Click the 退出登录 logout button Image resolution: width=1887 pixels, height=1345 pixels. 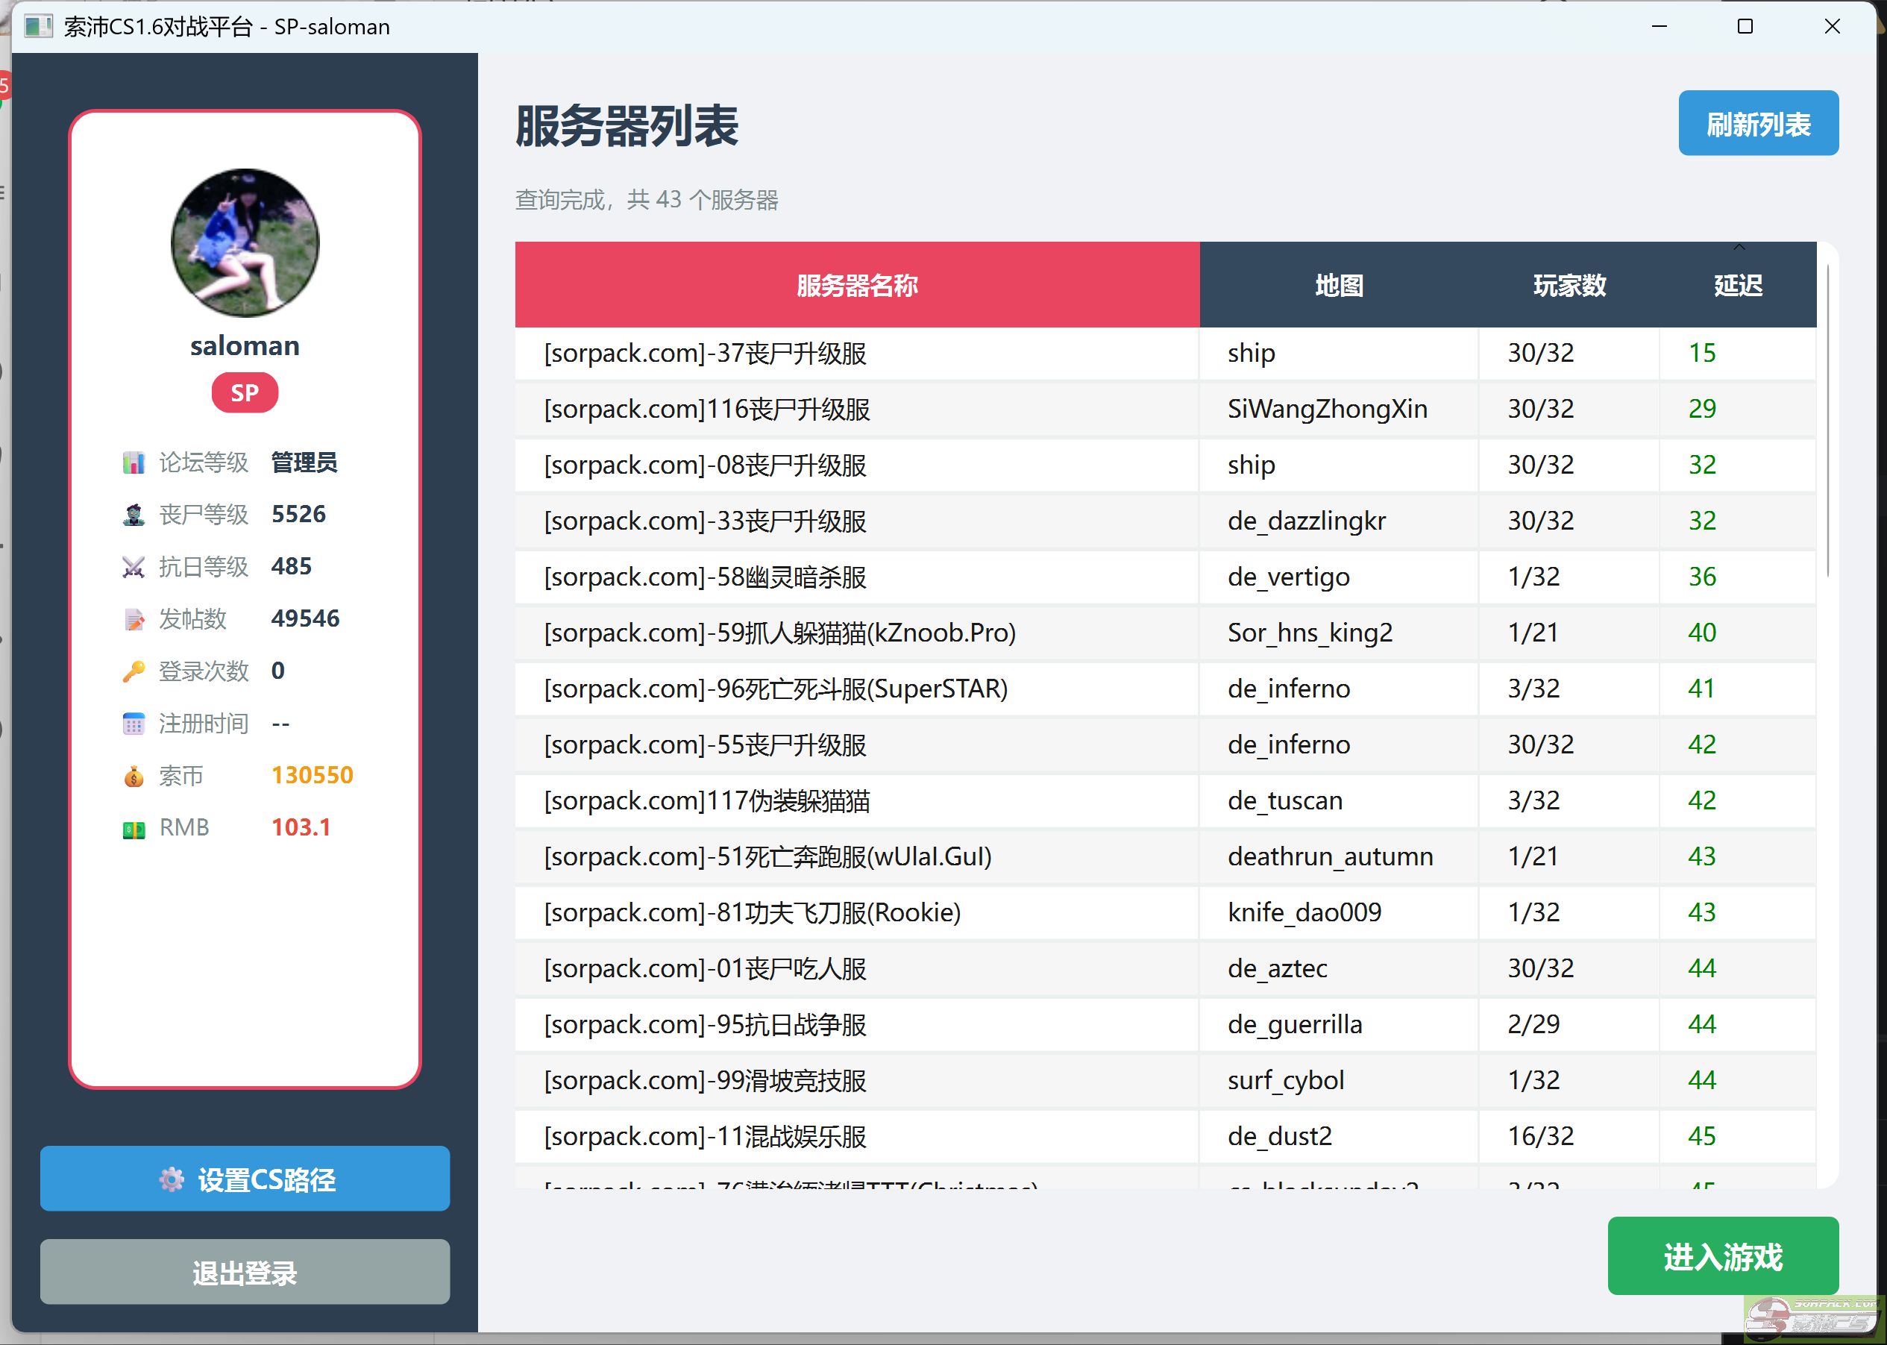point(245,1272)
